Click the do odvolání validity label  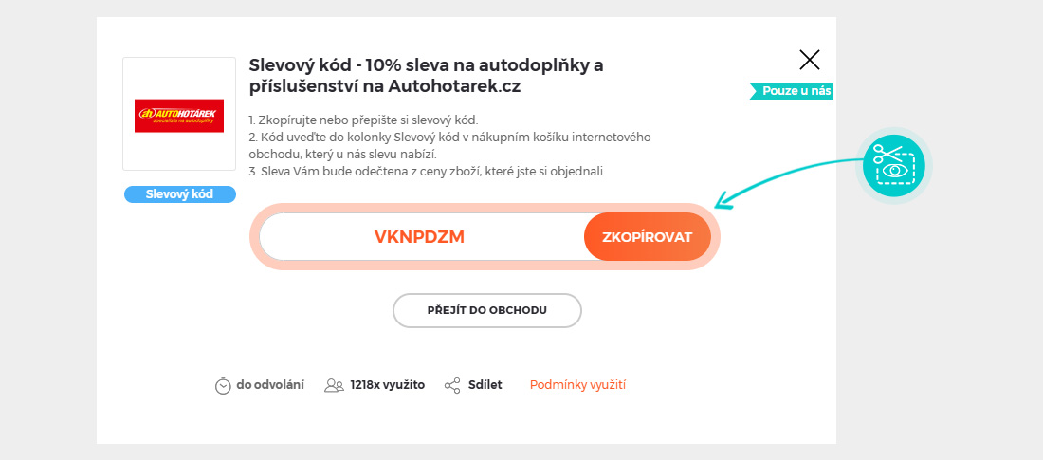(x=270, y=385)
